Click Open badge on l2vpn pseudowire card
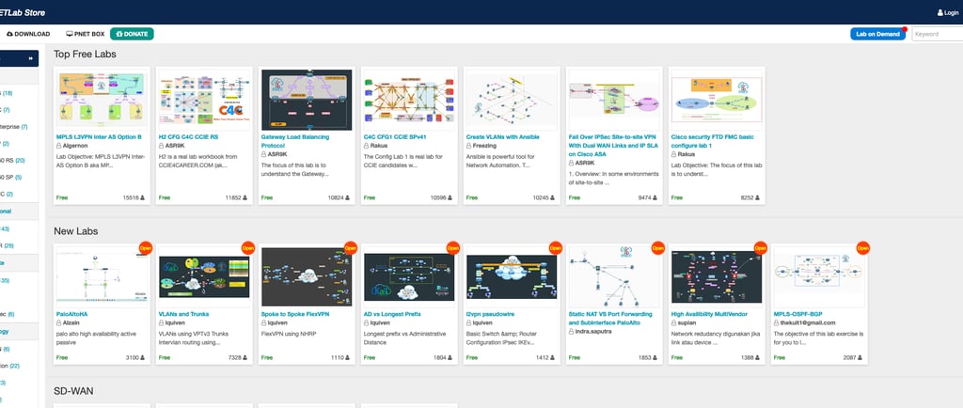Viewport: 963px width, 408px height. [x=556, y=248]
